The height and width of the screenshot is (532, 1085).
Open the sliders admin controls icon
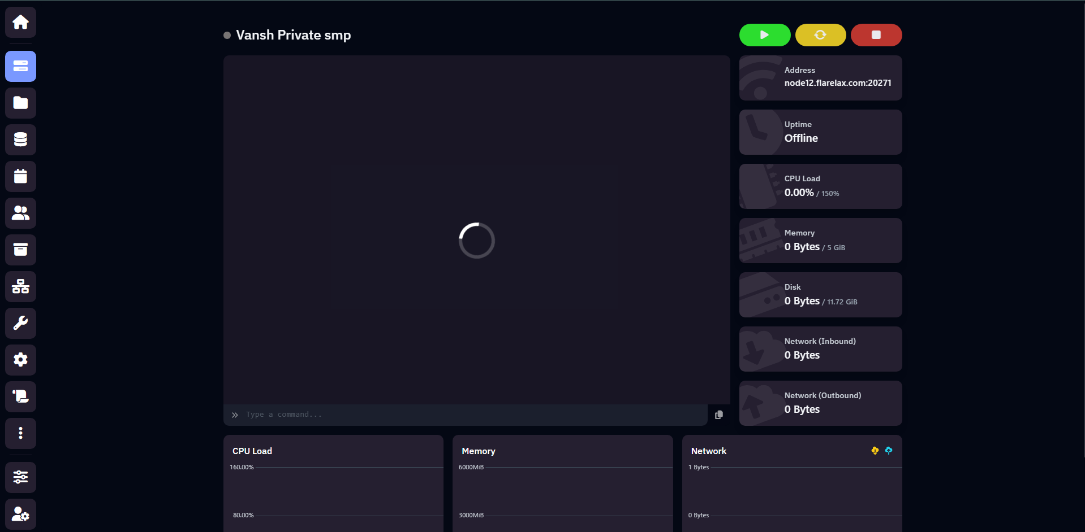coord(20,477)
